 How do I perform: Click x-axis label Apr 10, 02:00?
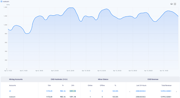(101, 71)
